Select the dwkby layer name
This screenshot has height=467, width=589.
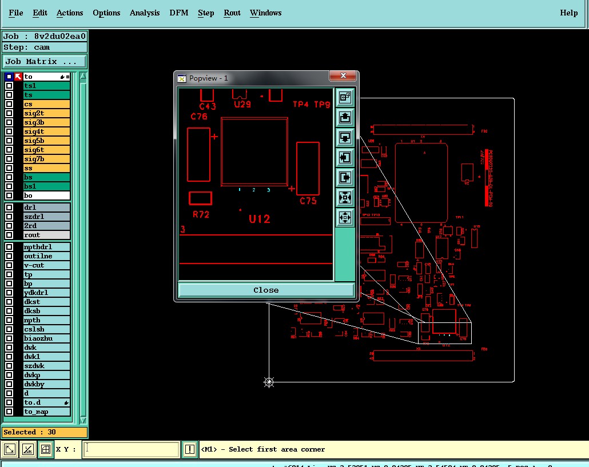click(46, 384)
